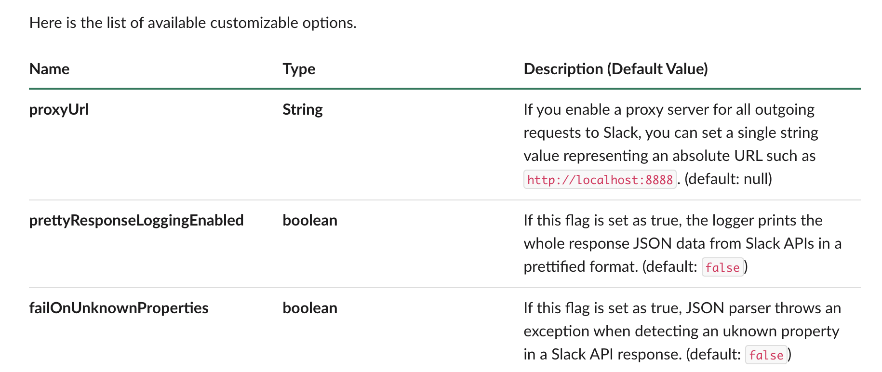The height and width of the screenshot is (372, 882).
Task: Click the prettyResponseLoggingEnabled option name
Action: tap(136, 221)
